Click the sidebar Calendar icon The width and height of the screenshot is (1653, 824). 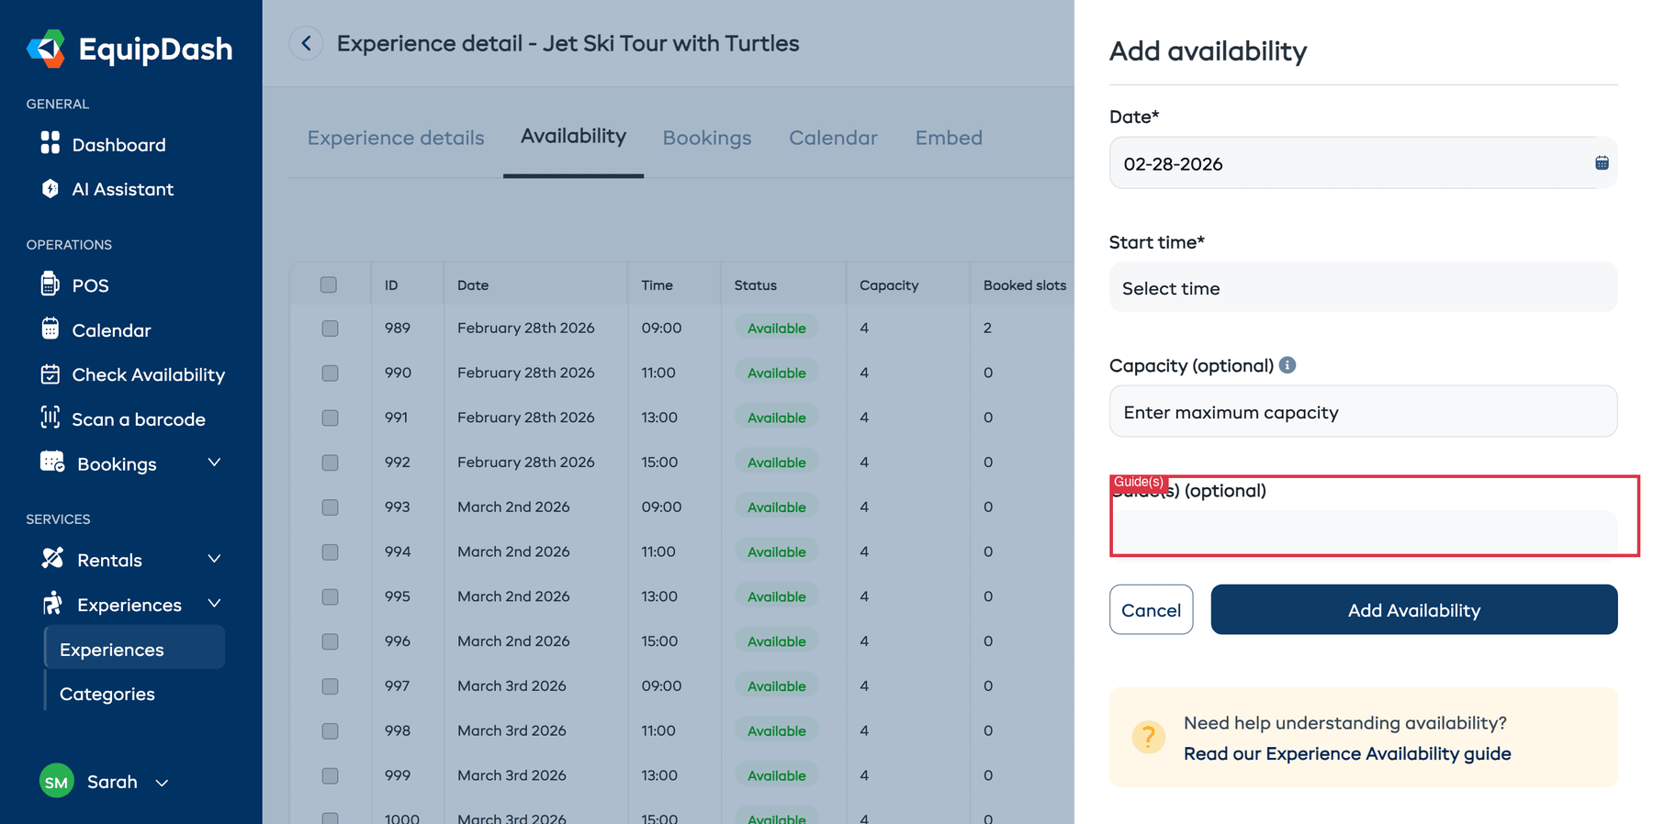tap(51, 328)
